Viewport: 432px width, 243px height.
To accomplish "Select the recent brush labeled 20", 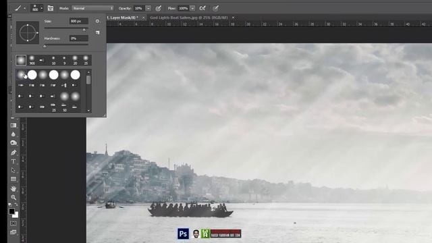I will point(75,60).
